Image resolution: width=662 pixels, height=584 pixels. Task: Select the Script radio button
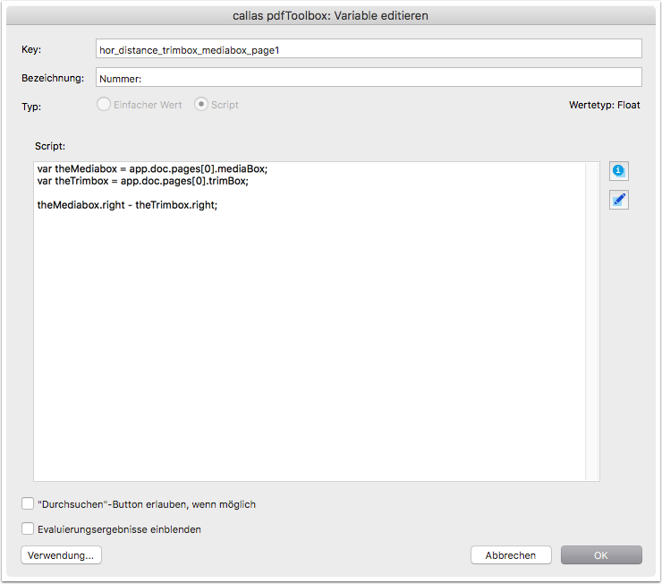coord(201,105)
